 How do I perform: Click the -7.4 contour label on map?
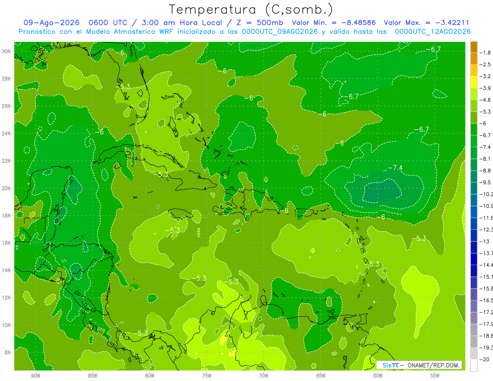395,168
